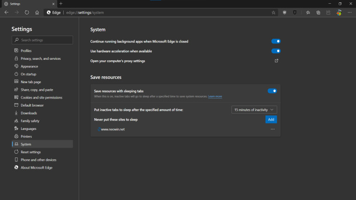Open Reset settings page
The image size is (356, 200).
pyautogui.click(x=42, y=152)
